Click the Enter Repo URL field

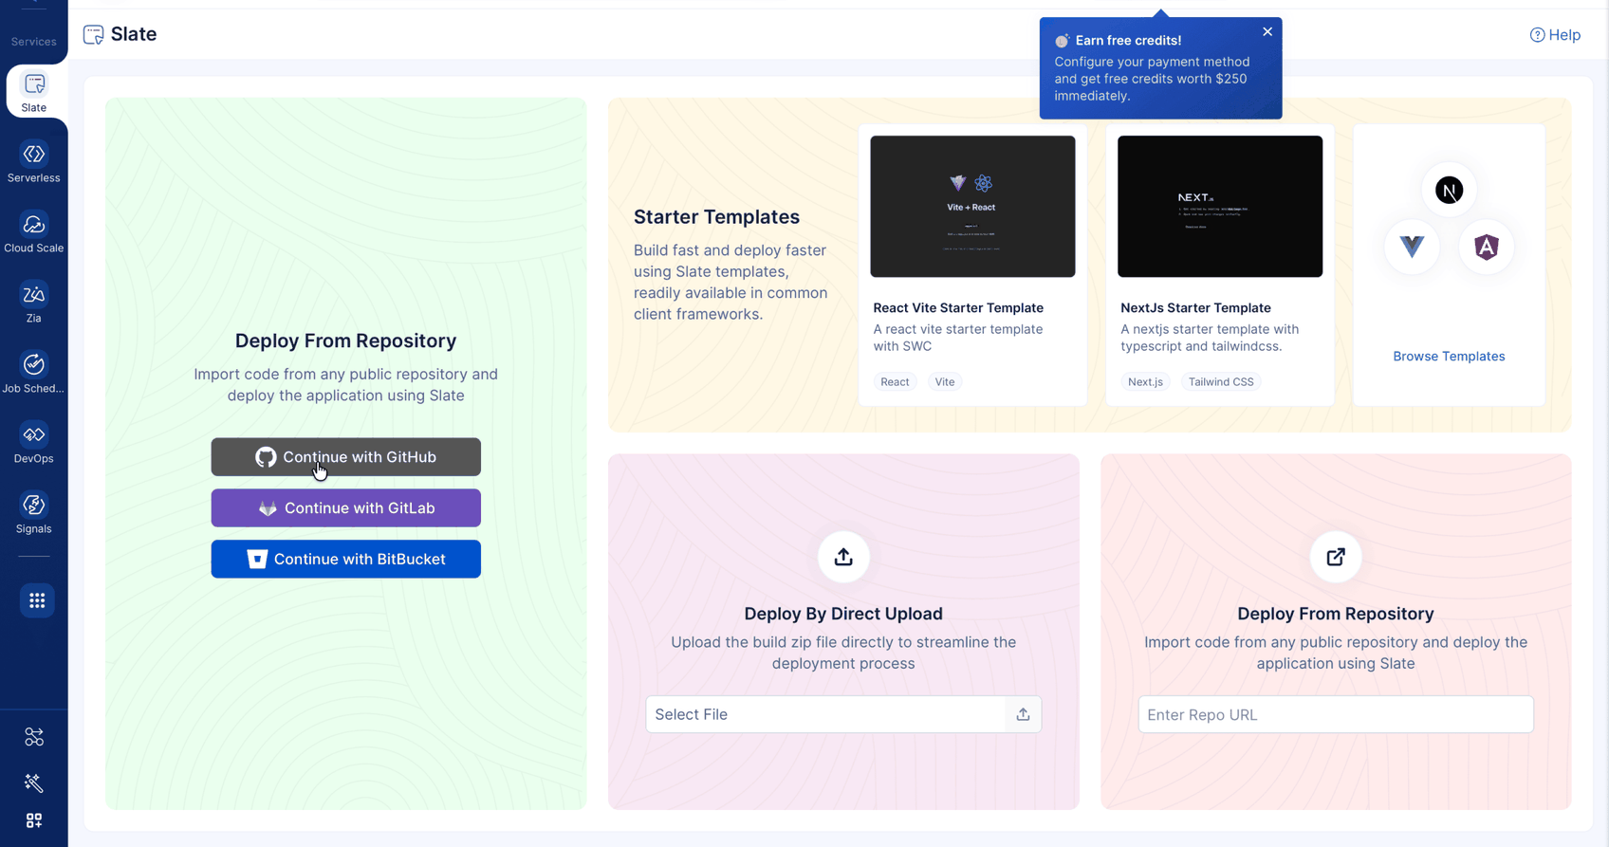pos(1336,715)
